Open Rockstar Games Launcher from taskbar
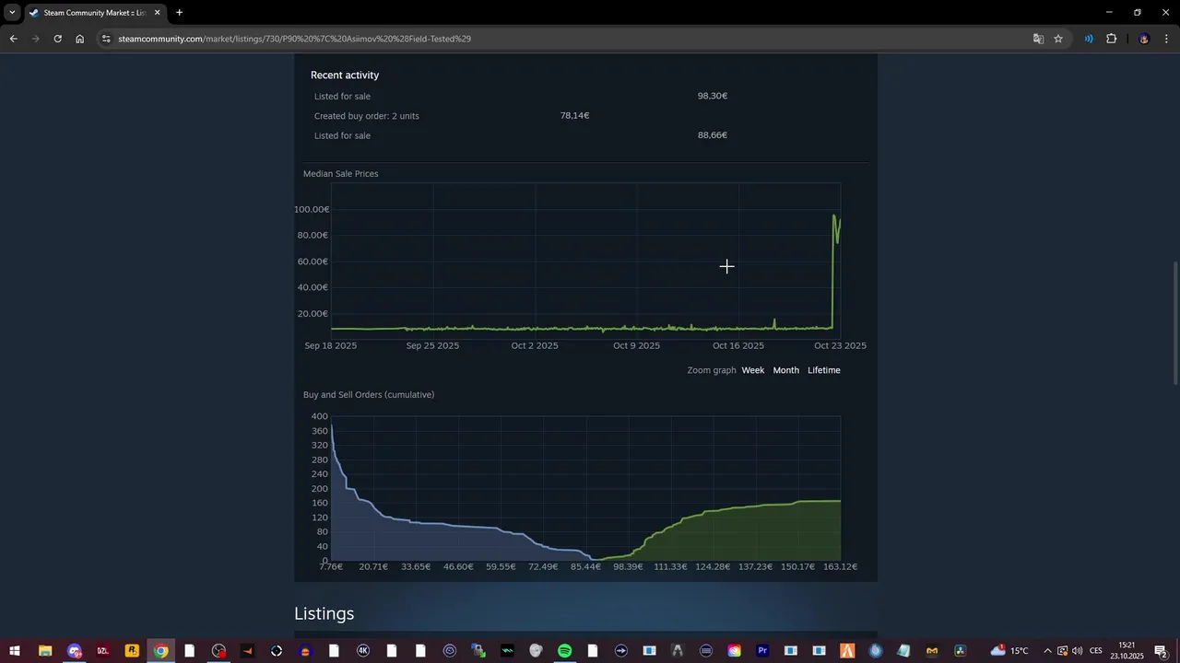 coord(132,651)
